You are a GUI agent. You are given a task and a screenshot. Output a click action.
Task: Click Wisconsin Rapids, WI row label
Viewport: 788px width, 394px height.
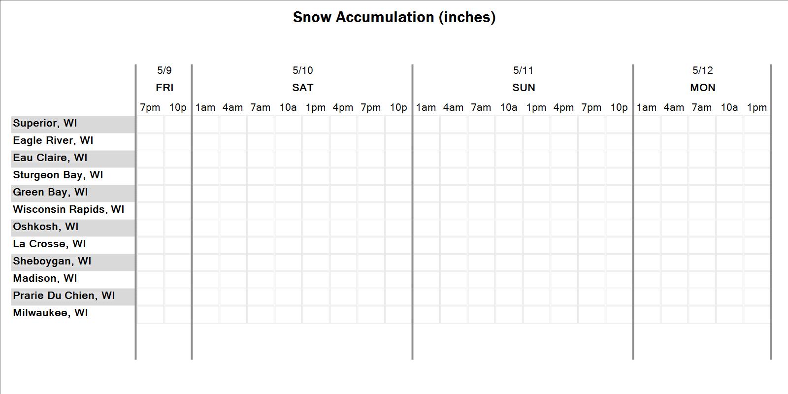68,210
